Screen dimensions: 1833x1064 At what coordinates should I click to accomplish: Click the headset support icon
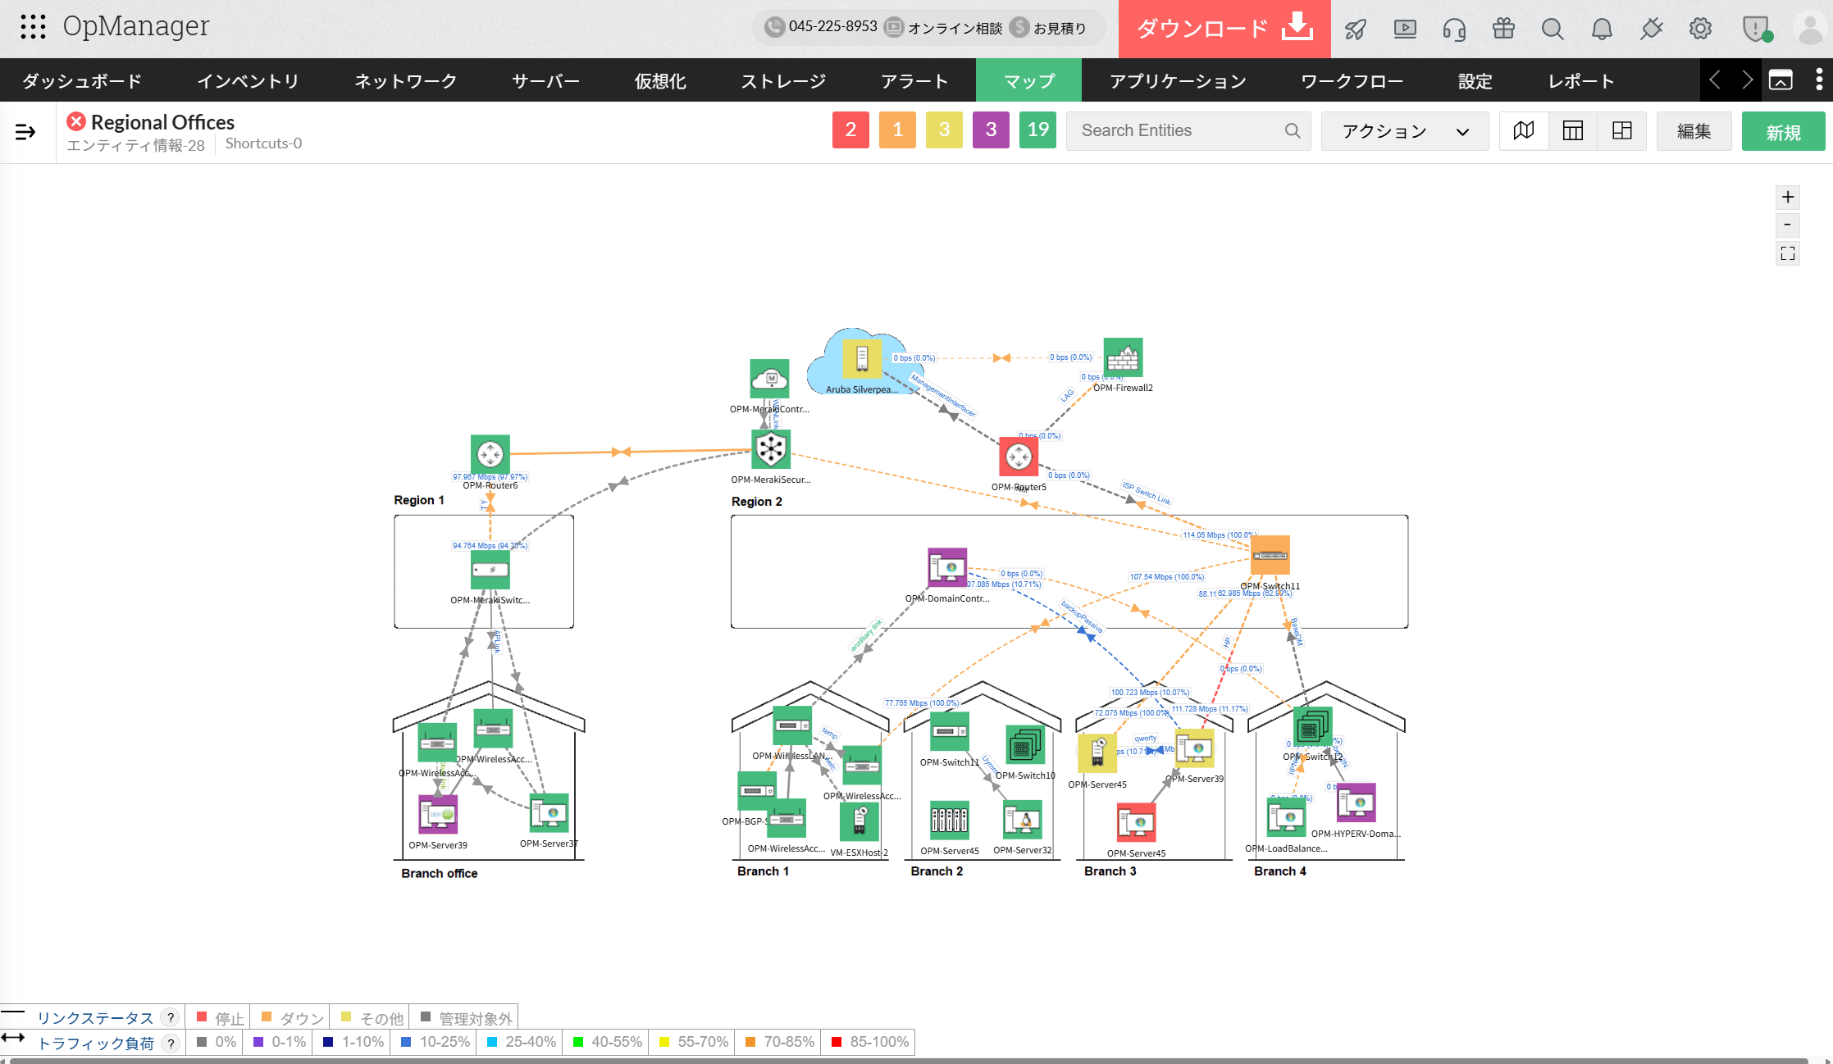1454,30
